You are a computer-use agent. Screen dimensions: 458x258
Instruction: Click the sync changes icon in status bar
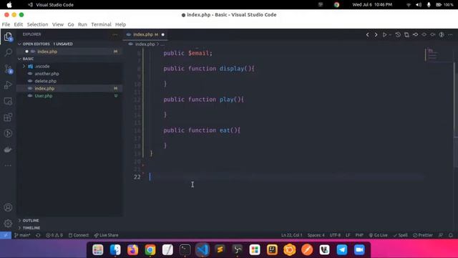38,235
